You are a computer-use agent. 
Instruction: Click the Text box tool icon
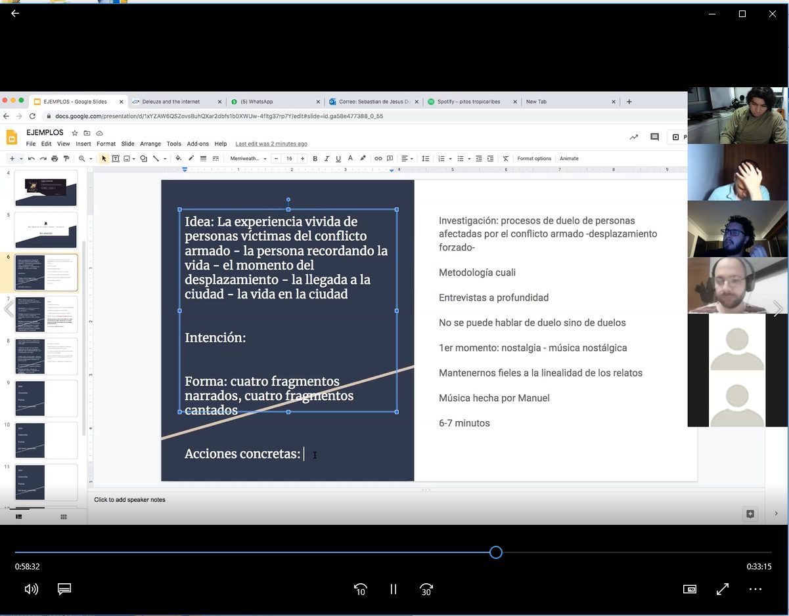(116, 159)
